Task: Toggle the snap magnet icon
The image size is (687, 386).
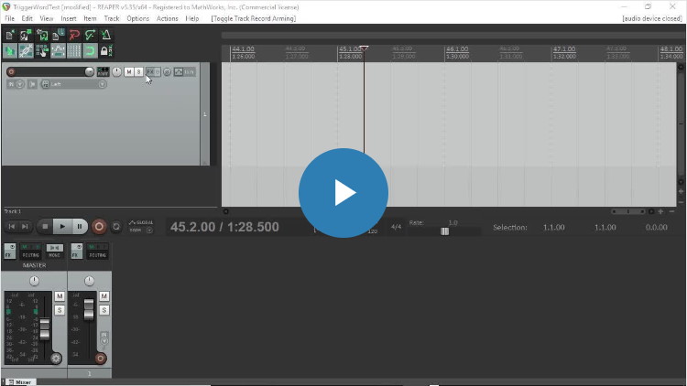Action: tap(91, 51)
